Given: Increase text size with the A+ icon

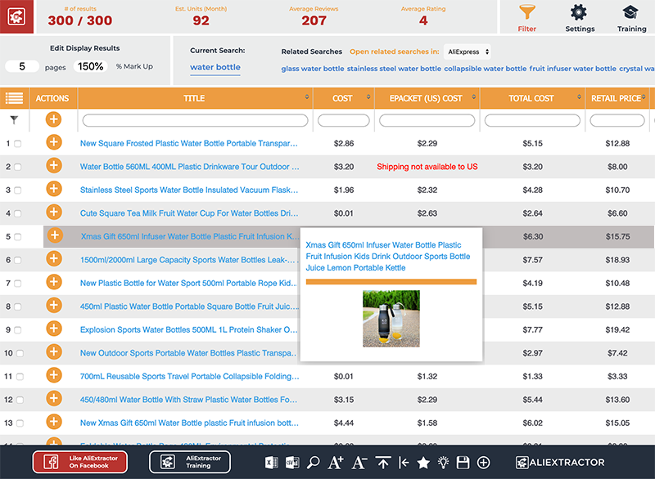Looking at the screenshot, I should click(336, 463).
